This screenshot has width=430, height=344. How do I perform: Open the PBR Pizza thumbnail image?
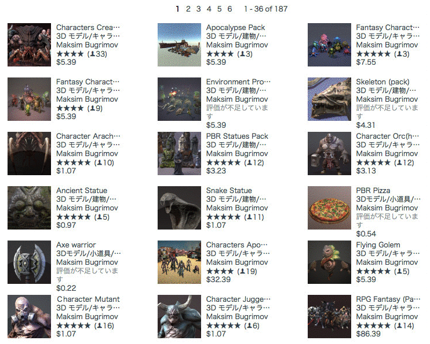[329, 208]
